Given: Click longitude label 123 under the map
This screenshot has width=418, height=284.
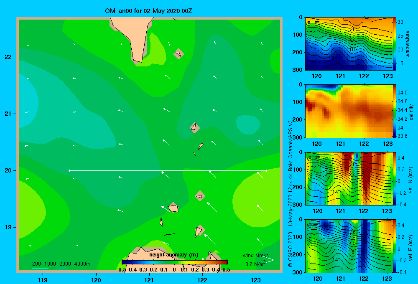Looking at the screenshot, I should pos(256,280).
